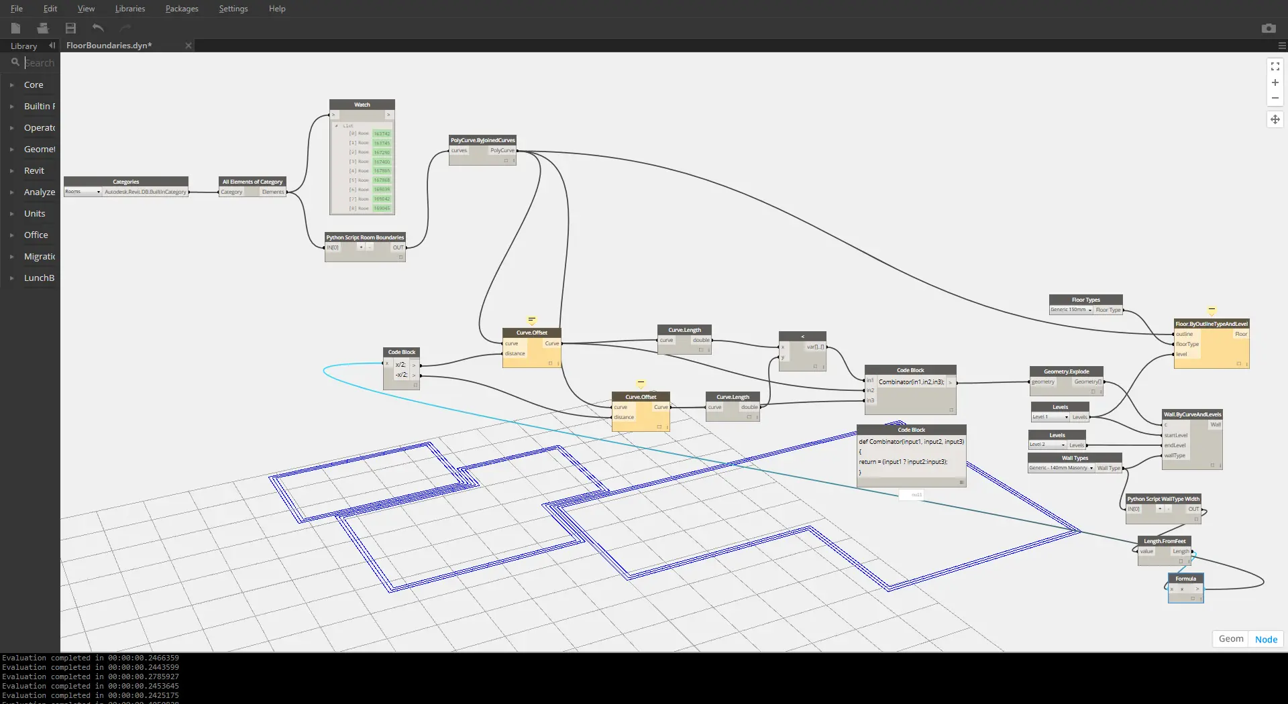Viewport: 1288px width, 704px height.
Task: Expand the Revit library category
Action: pos(34,170)
